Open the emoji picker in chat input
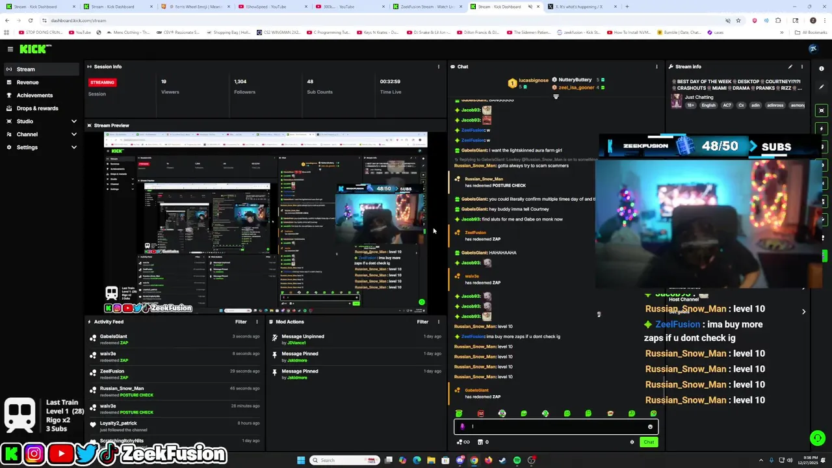 (x=650, y=427)
